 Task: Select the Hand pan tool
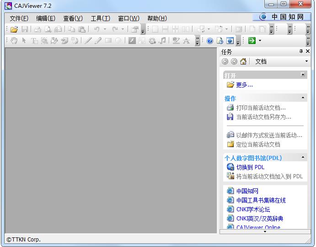(x=14, y=41)
